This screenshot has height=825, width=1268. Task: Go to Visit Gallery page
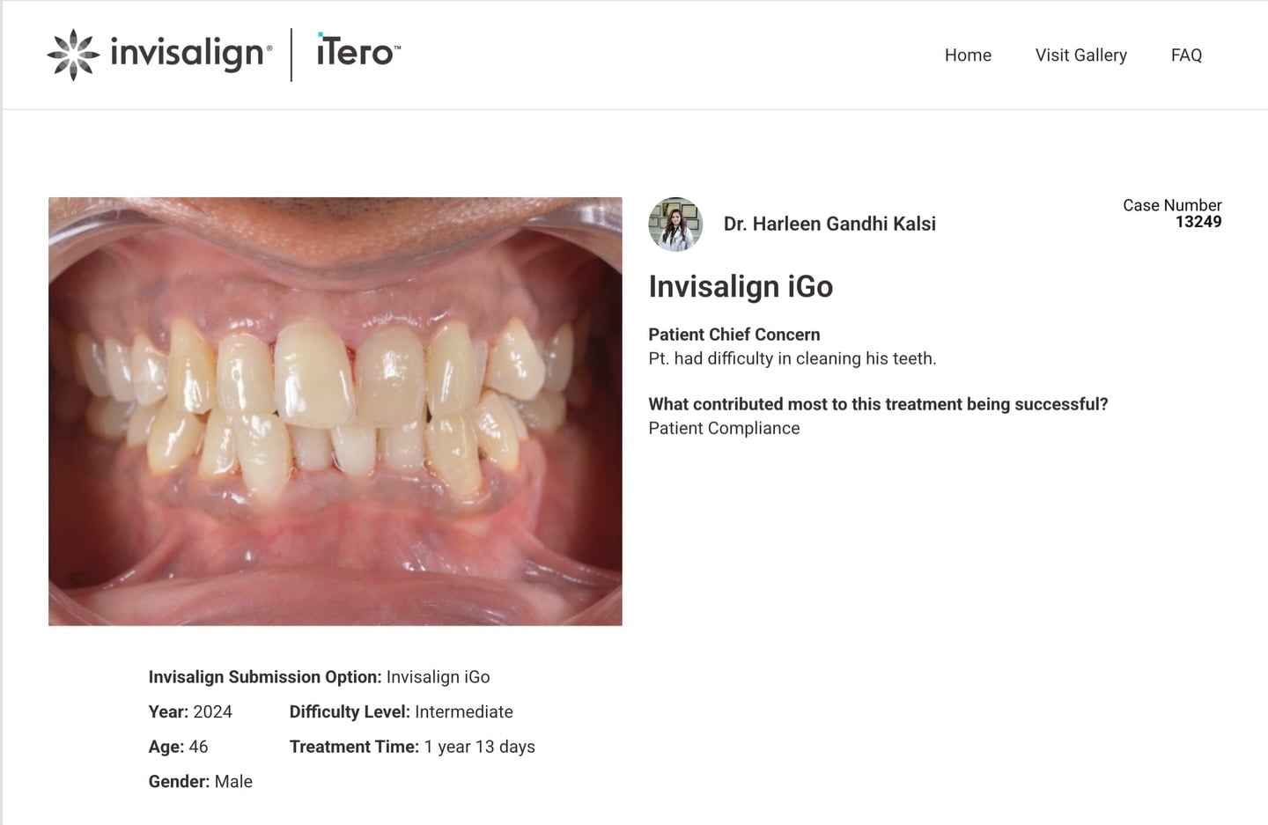1080,55
